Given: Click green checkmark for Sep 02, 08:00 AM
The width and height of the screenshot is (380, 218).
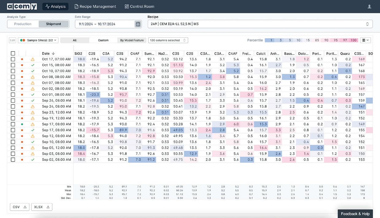Looking at the screenshot, I should 33,160.
